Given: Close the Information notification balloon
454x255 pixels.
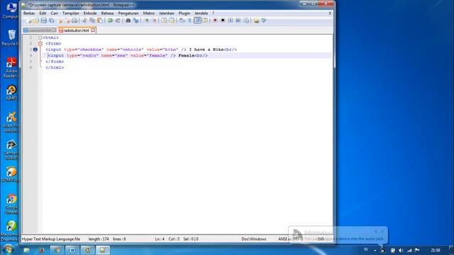Looking at the screenshot, I should (382, 232).
